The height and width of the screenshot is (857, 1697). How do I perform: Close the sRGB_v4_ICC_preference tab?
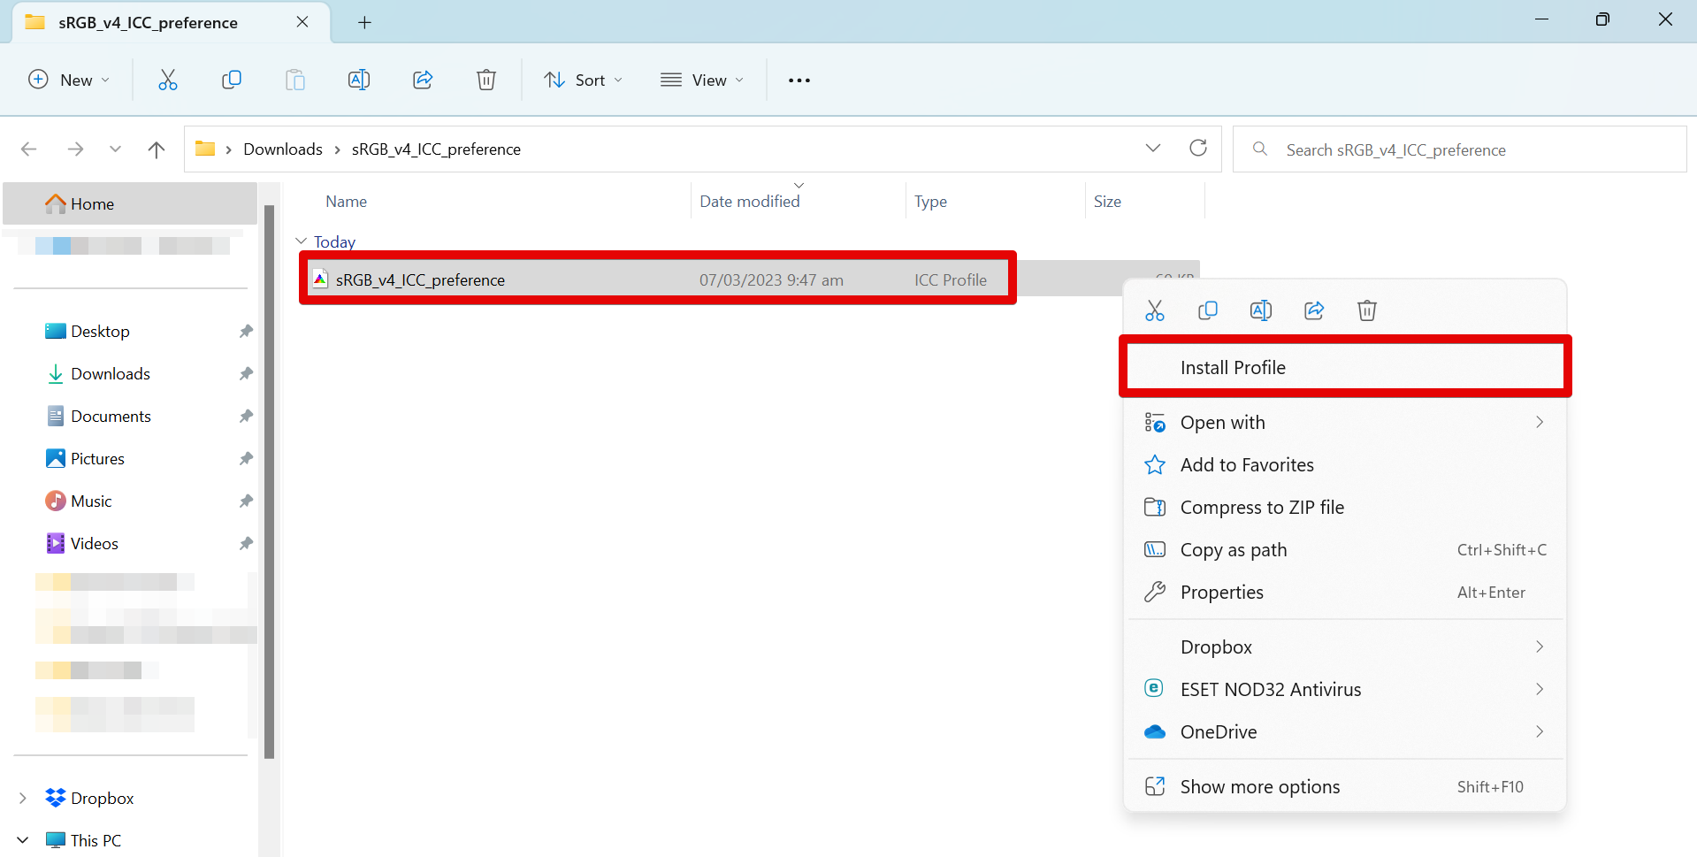coord(302,21)
